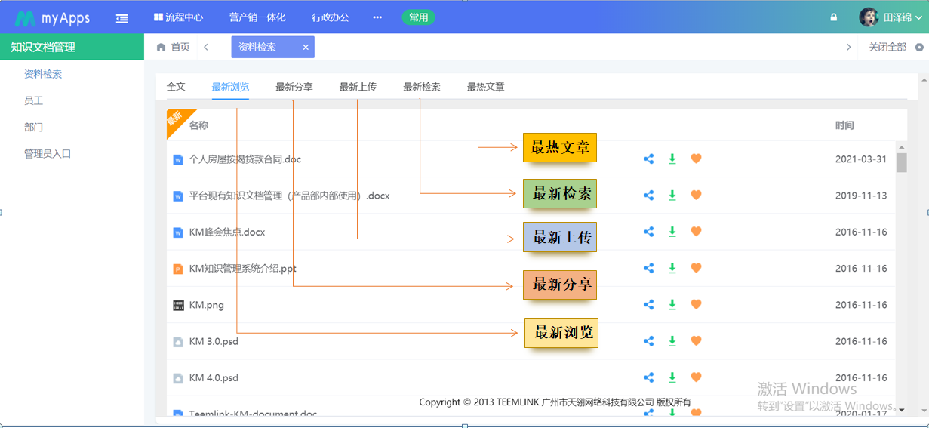
Task: Collapse the sidebar with the menu icon
Action: point(122,17)
